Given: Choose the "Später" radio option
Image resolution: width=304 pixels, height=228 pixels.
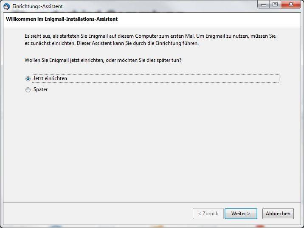Looking at the screenshot, I should [28, 90].
